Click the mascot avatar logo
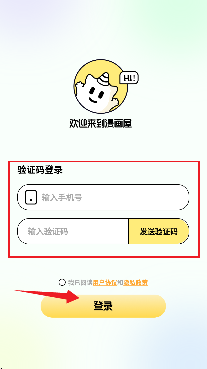This screenshot has width=207, height=369. 101,86
